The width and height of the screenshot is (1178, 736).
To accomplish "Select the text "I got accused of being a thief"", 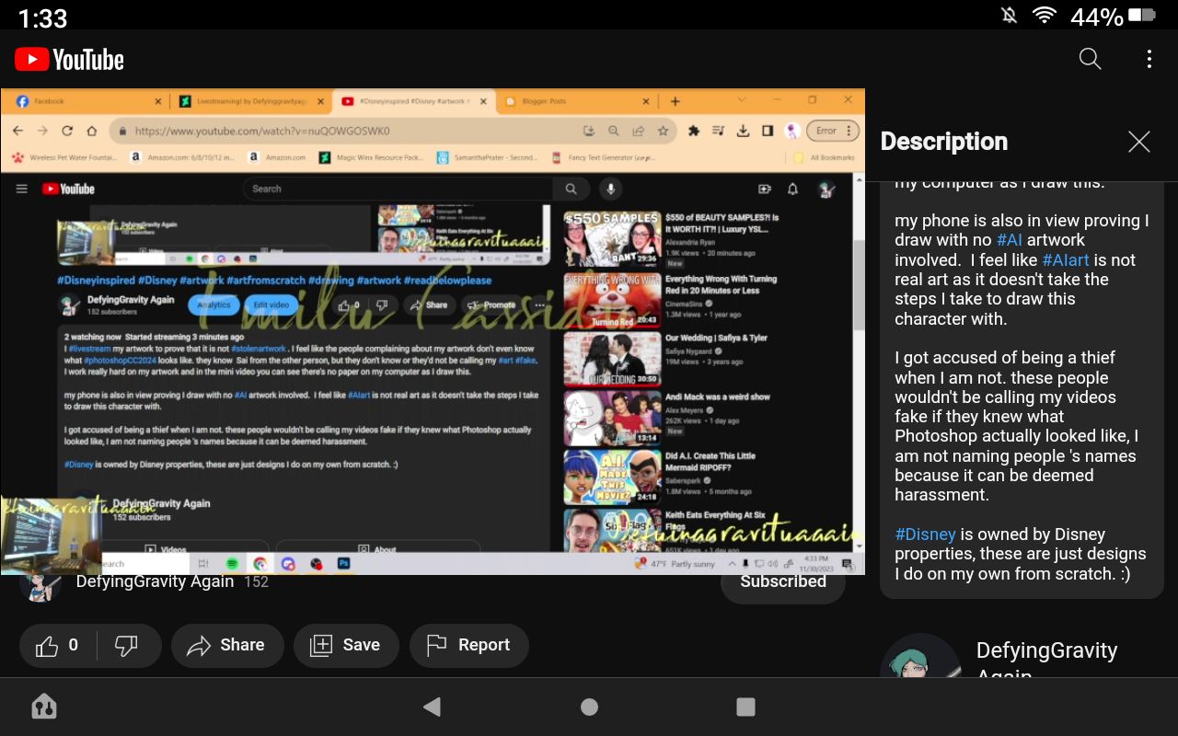I will coord(1005,358).
